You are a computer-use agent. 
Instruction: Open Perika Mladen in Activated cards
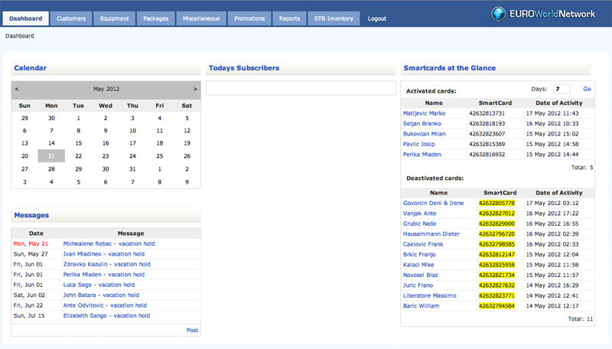[422, 154]
